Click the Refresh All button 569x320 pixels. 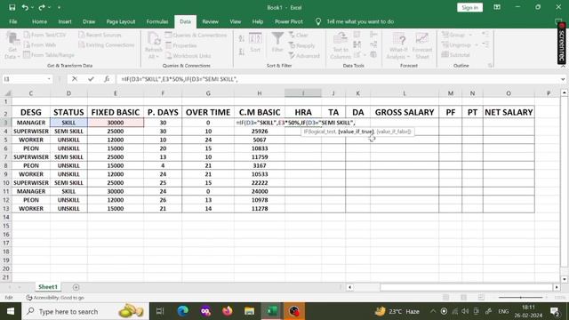click(154, 45)
